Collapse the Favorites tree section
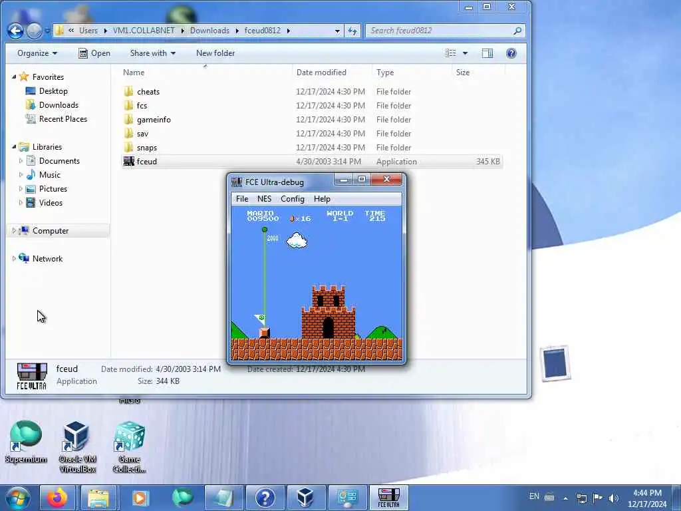Screen dimensions: 681x511 click(14, 77)
